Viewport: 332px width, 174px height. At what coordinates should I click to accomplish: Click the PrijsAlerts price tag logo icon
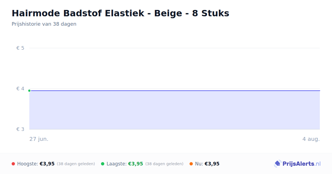click(277, 164)
